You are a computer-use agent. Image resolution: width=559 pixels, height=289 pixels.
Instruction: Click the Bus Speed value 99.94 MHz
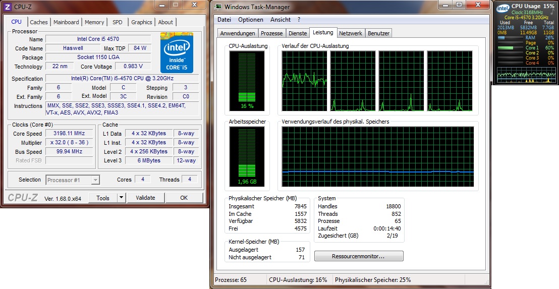[x=69, y=151]
